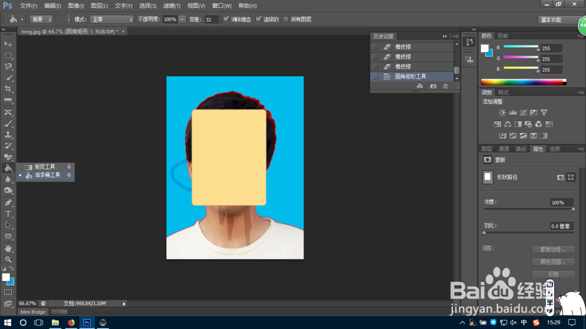This screenshot has height=329, width=586.
Task: Select the Zoom magnifier tool
Action: click(8, 259)
